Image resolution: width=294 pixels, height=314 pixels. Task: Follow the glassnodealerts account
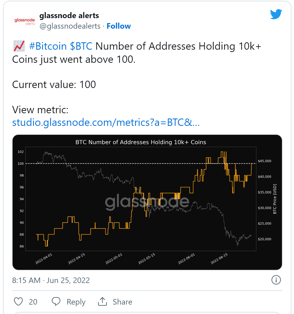point(119,26)
